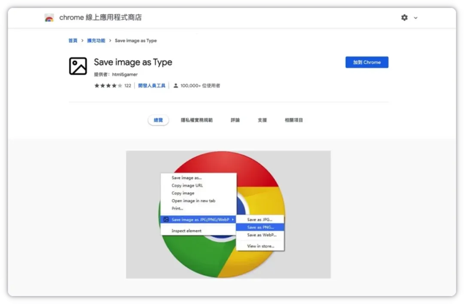This screenshot has height=304, width=464.
Task: Go to 首頁 breadcrumb link
Action: (x=73, y=40)
